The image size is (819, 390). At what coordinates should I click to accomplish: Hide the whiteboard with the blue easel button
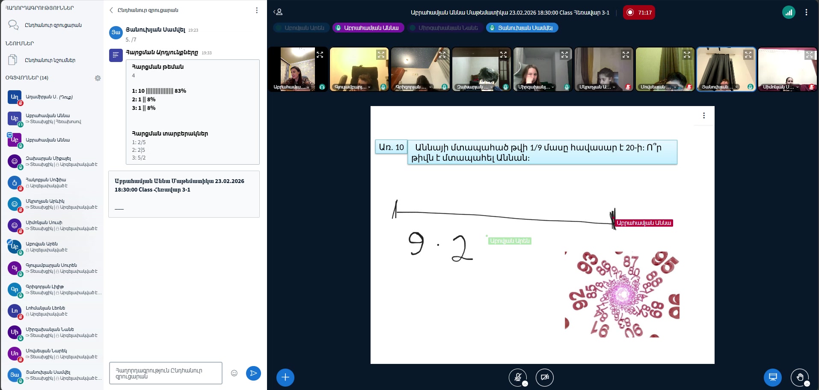[773, 378]
